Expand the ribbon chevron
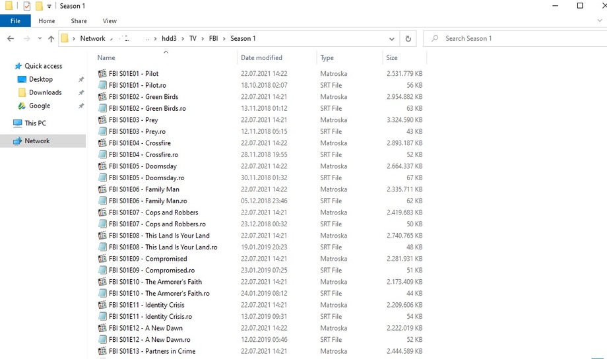 coord(600,20)
